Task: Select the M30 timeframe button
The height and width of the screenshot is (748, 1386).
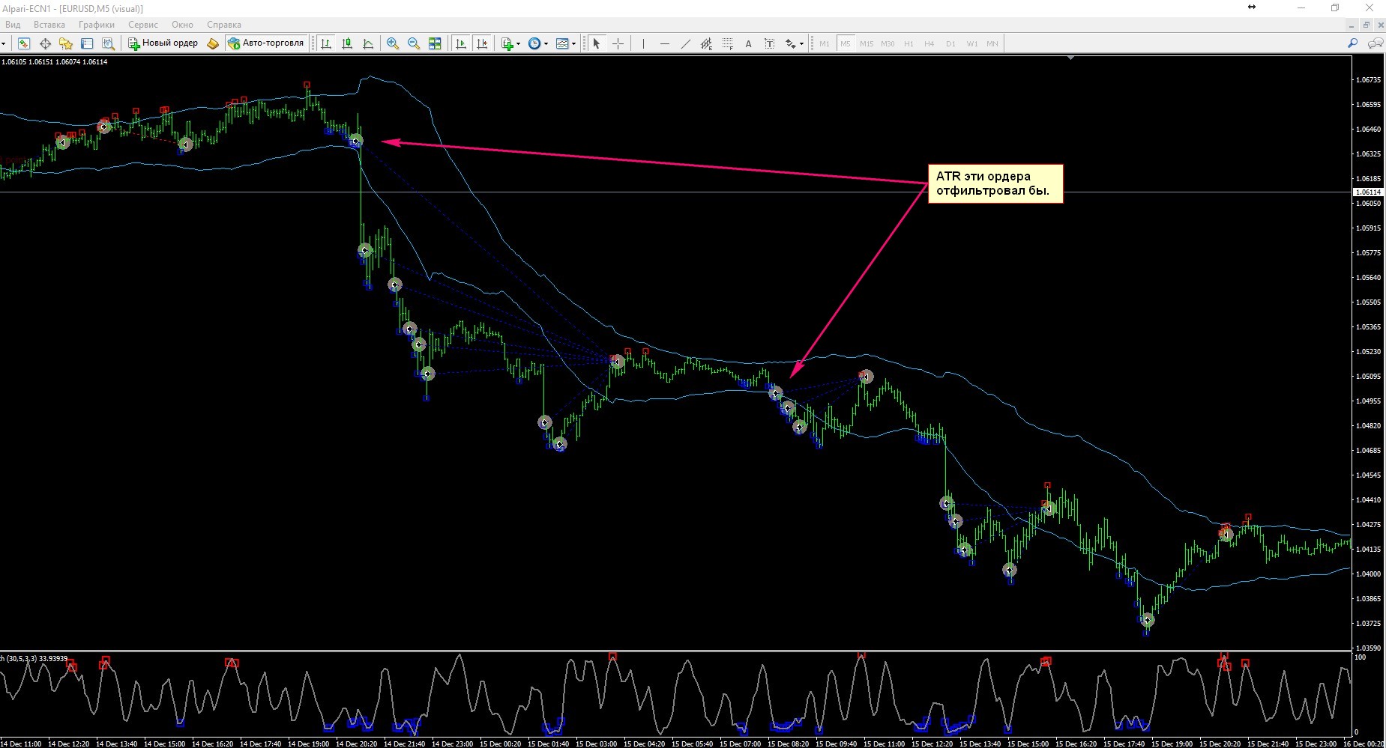Action: coord(888,43)
